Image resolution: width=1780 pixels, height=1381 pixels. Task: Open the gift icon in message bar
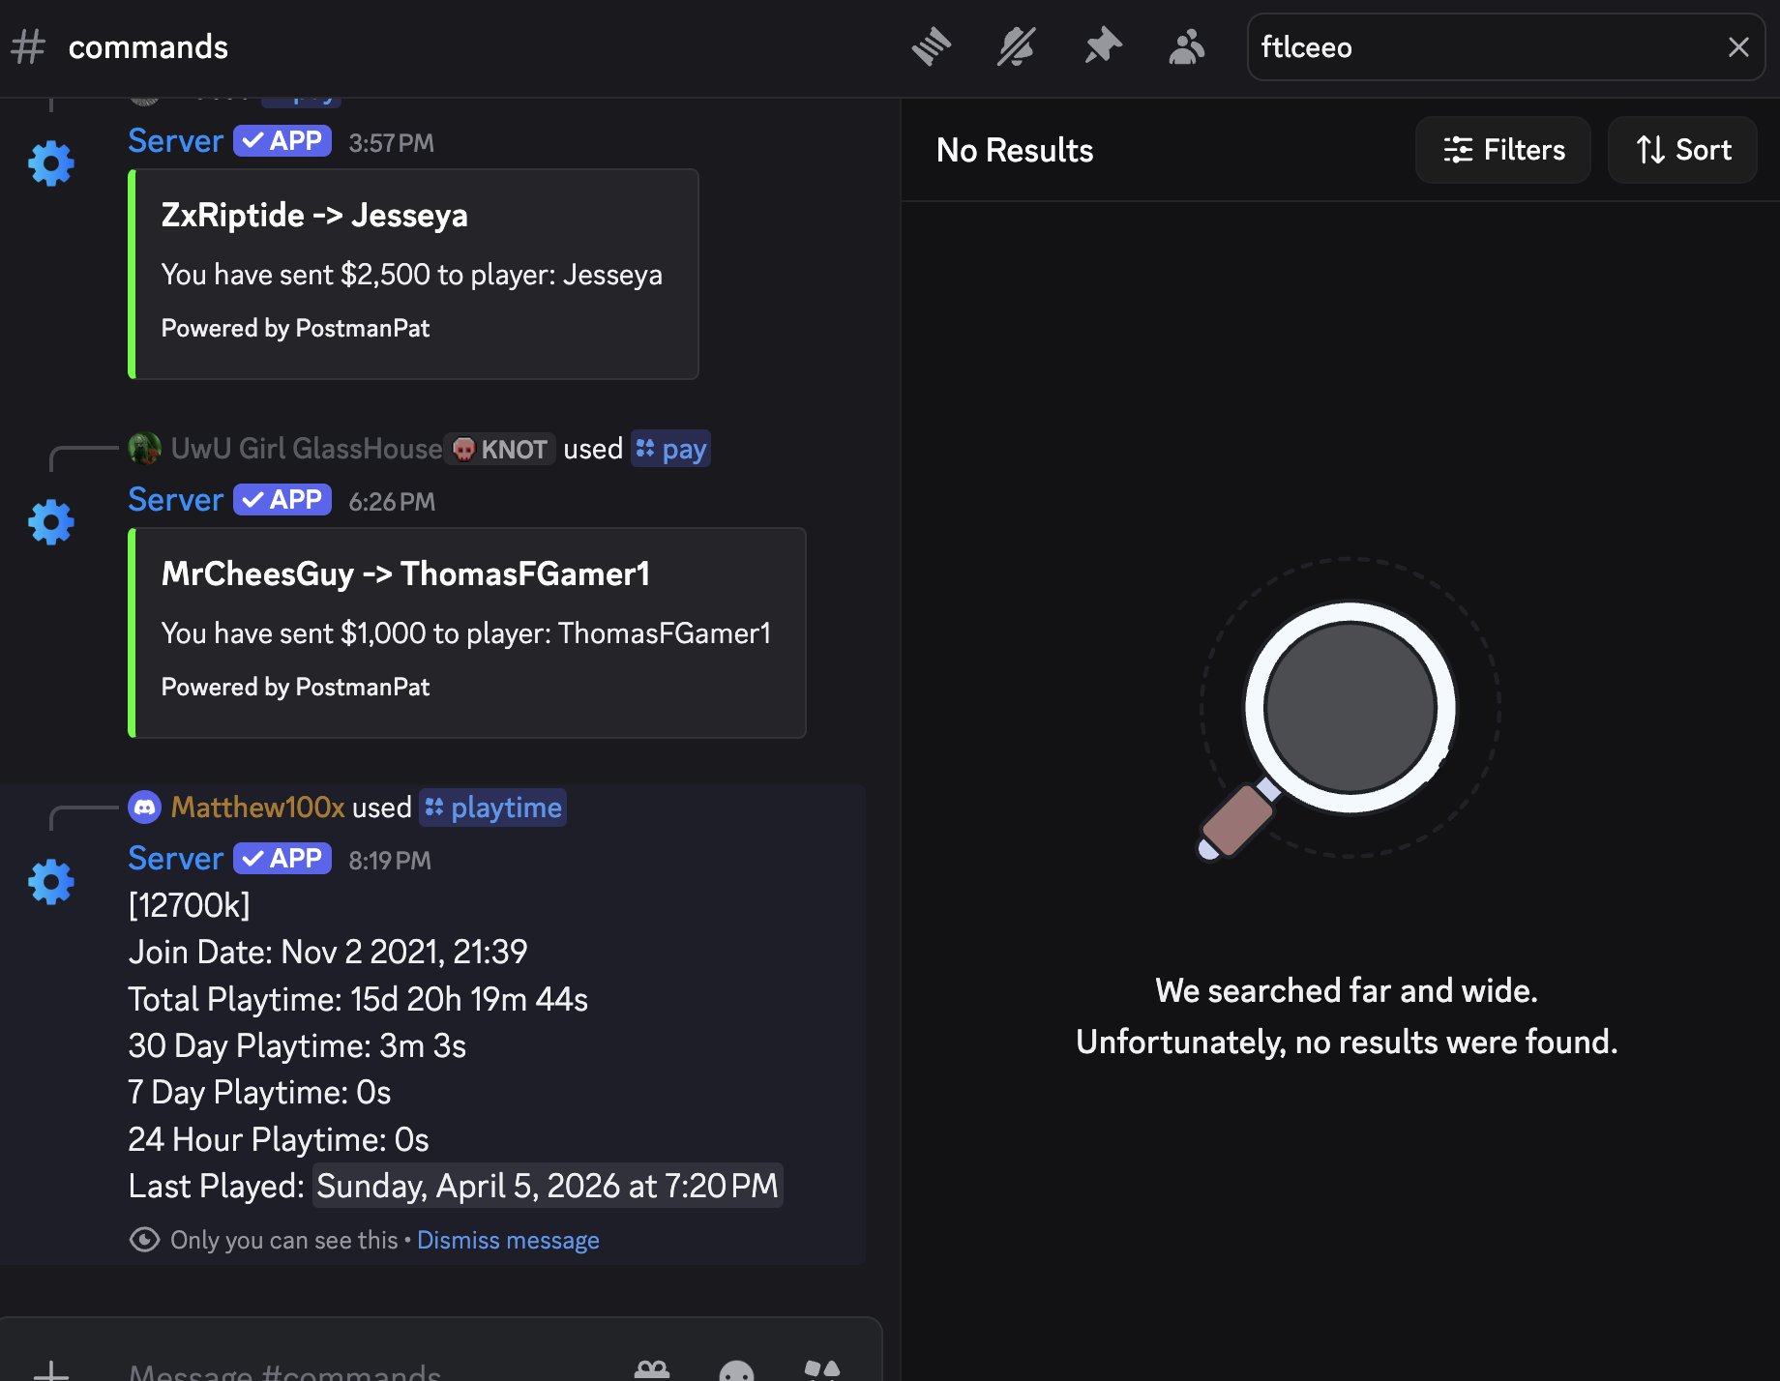click(x=652, y=1370)
